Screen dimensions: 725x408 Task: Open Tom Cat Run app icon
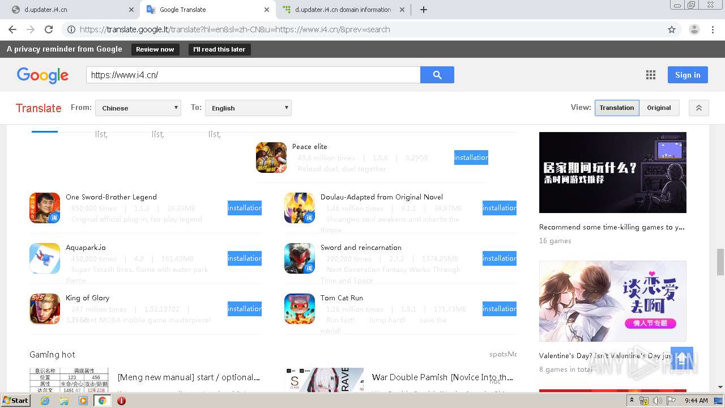[300, 309]
